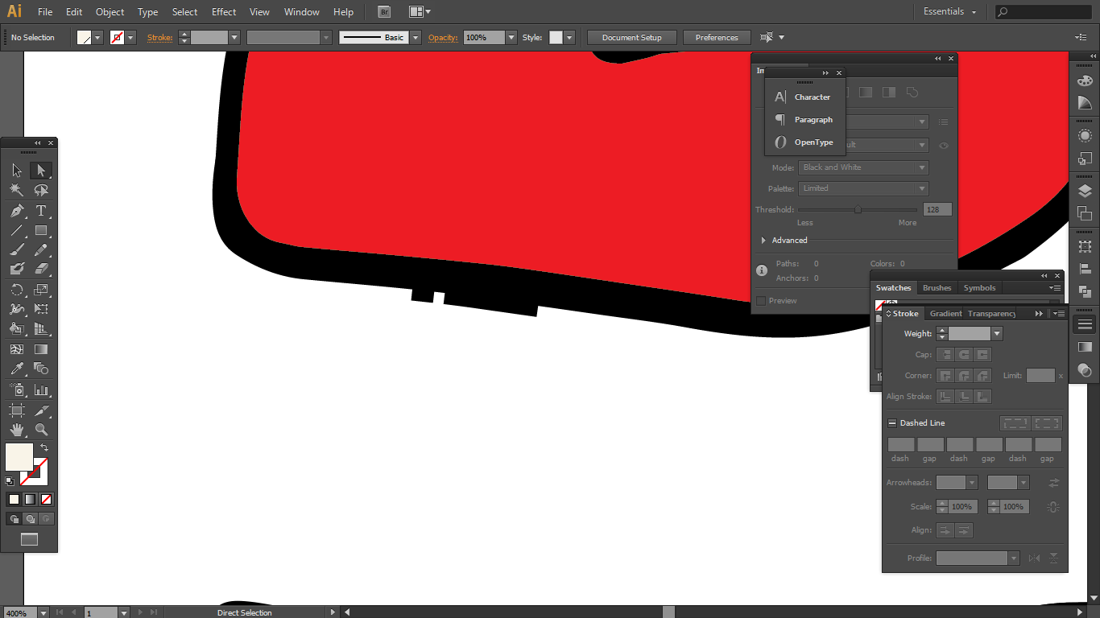Open the Mode dropdown showing Black and White
Screen dimensions: 1100x618
click(864, 167)
